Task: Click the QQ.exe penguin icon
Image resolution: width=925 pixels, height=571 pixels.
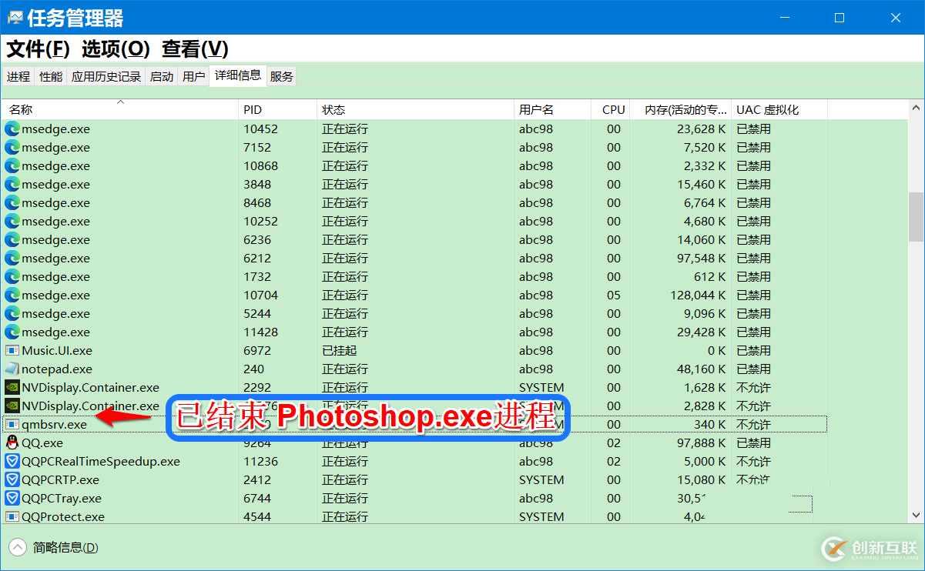Action: pyautogui.click(x=12, y=442)
